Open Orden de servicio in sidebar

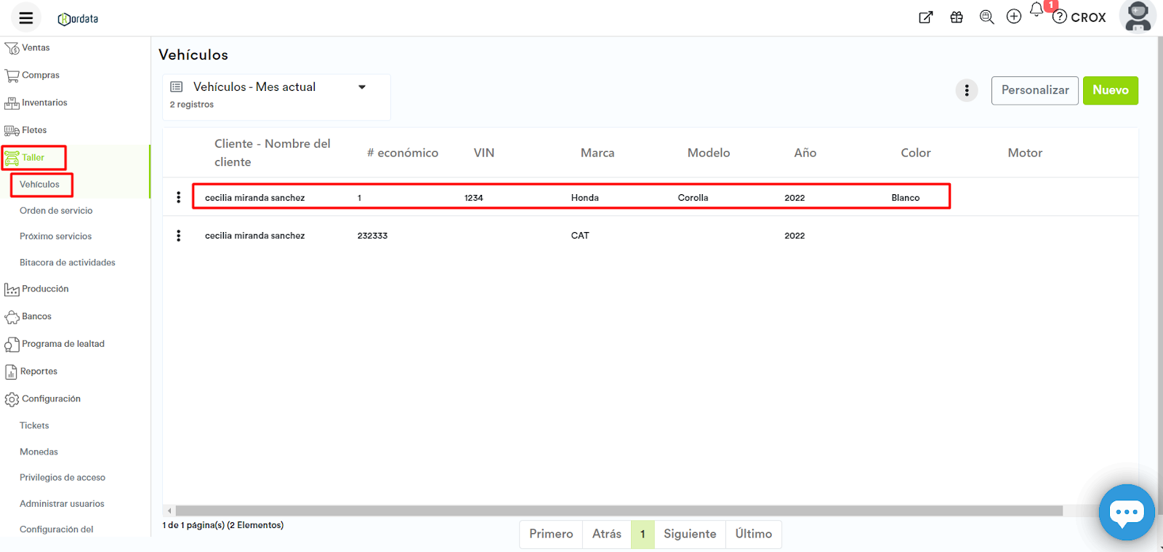click(x=56, y=211)
